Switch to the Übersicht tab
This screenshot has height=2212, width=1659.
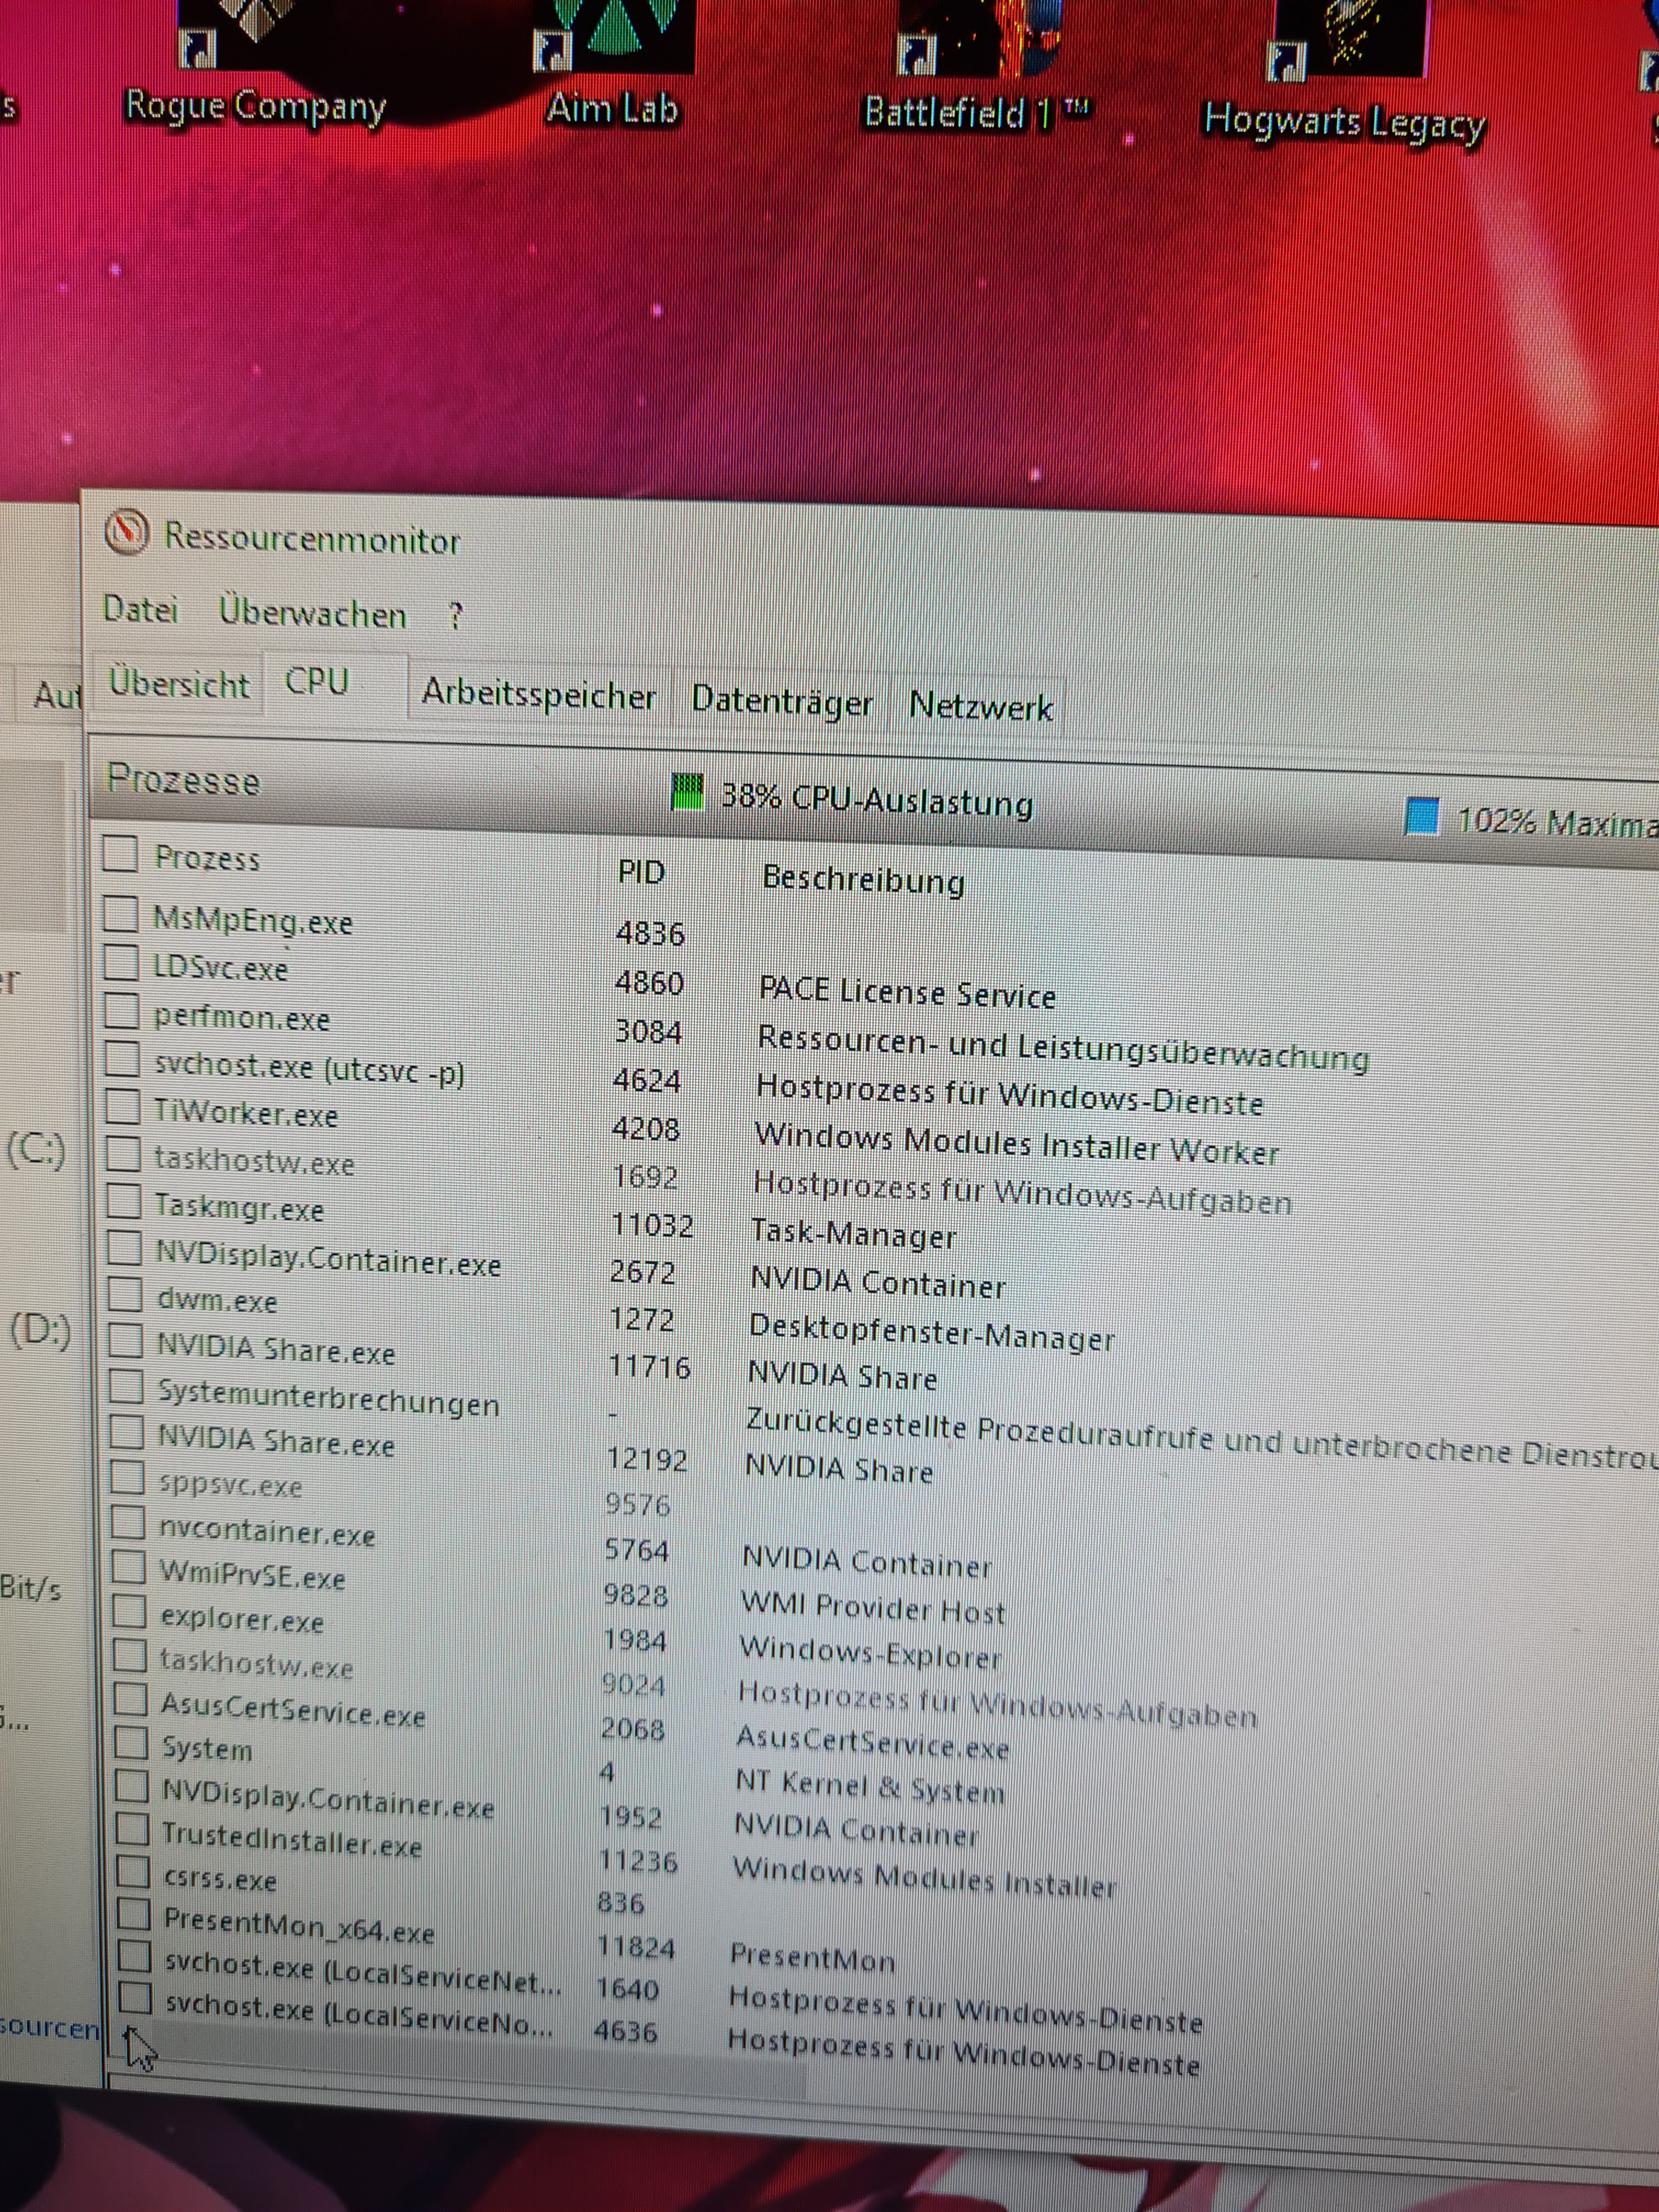coord(179,685)
